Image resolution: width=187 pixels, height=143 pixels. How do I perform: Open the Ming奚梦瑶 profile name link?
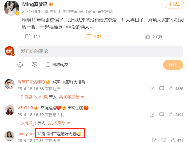(35, 5)
